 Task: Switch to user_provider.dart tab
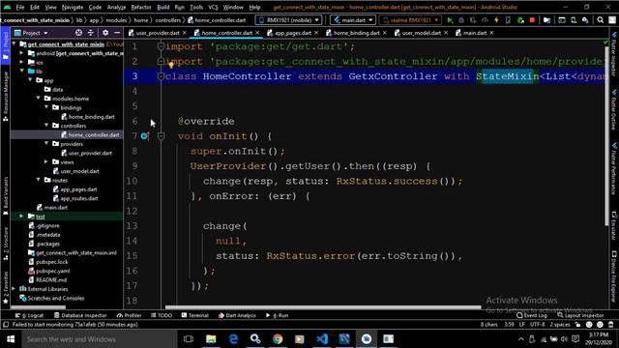(158, 33)
